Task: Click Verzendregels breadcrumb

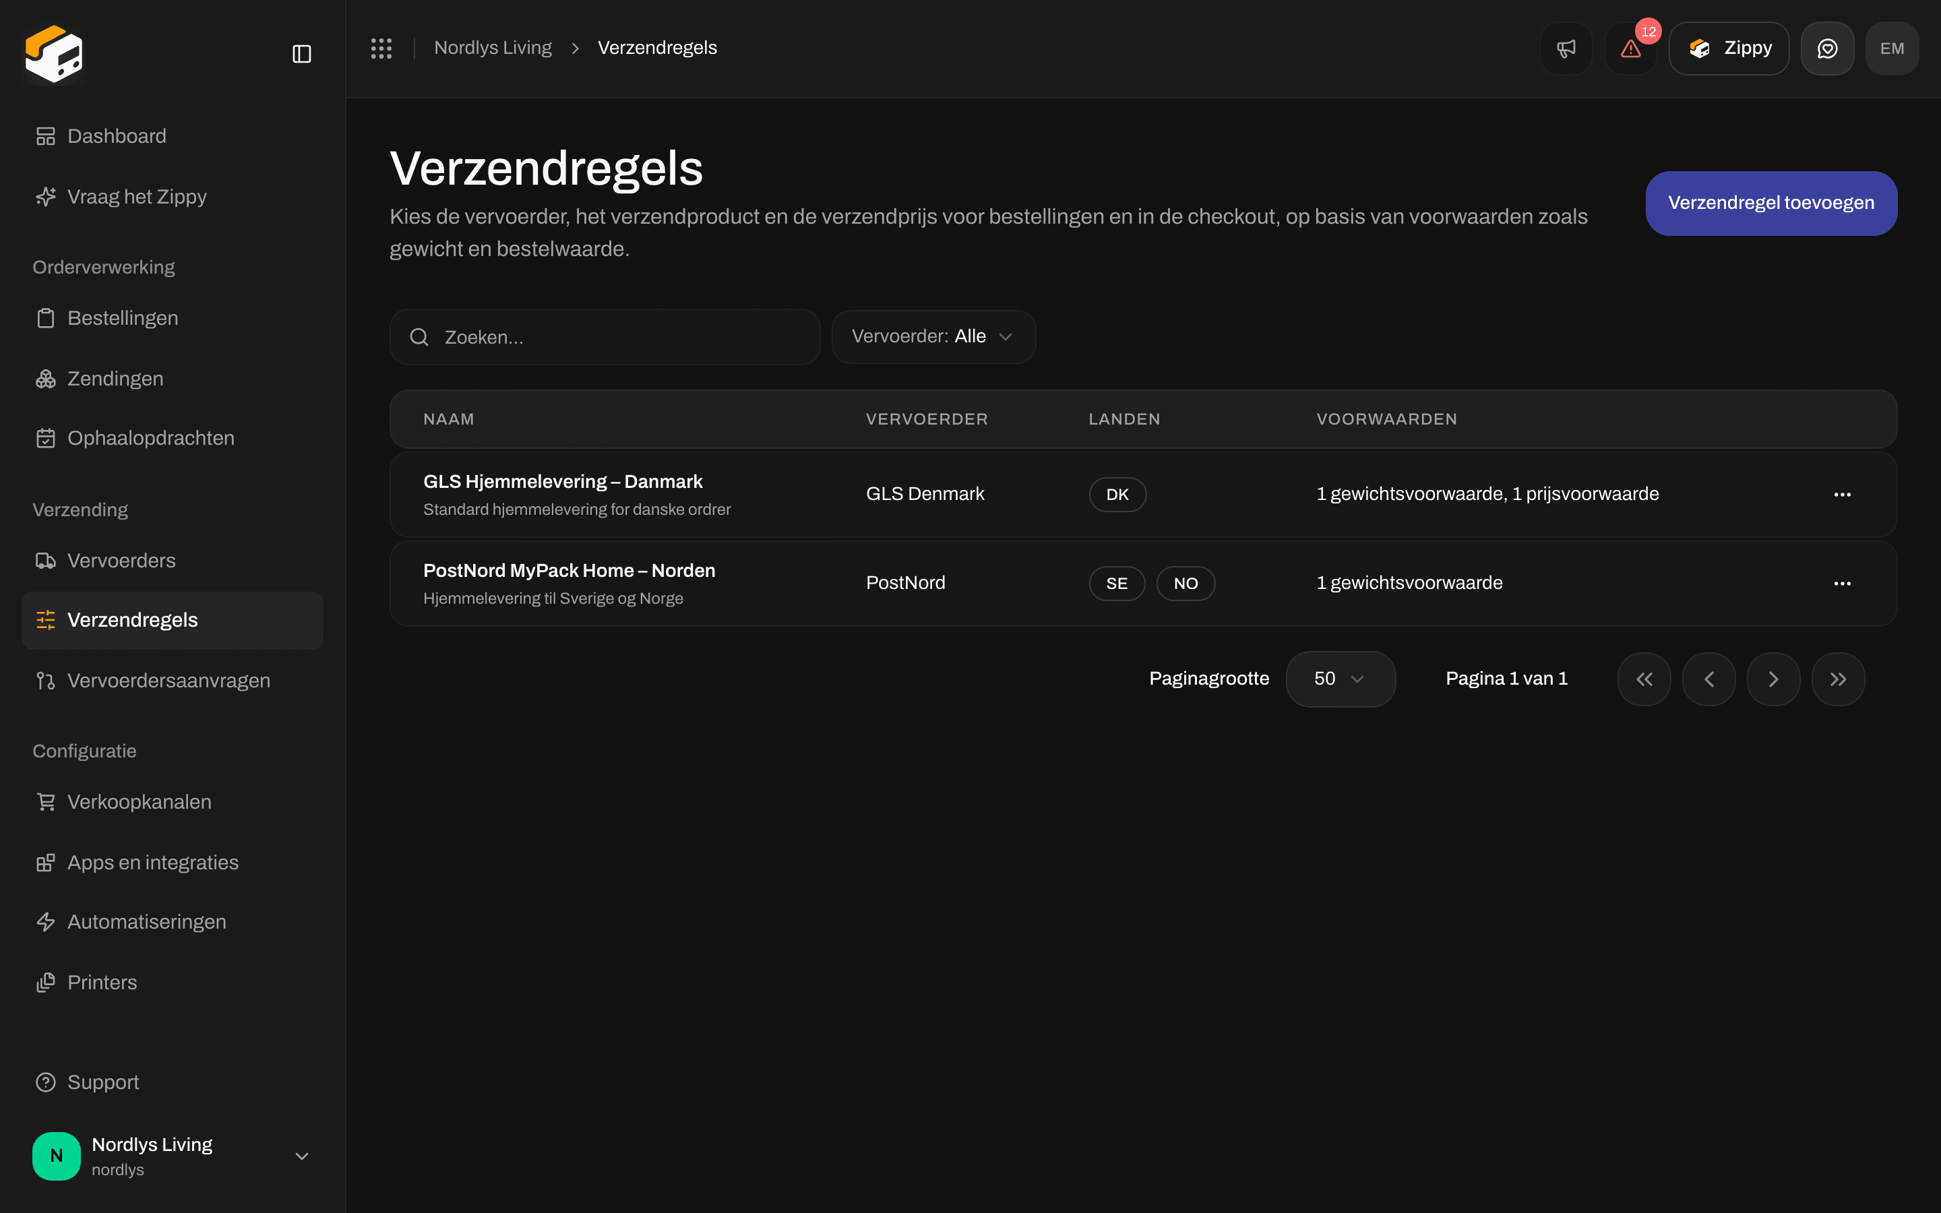Action: 658,48
